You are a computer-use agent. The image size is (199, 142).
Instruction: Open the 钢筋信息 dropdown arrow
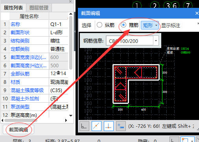tap(156, 41)
